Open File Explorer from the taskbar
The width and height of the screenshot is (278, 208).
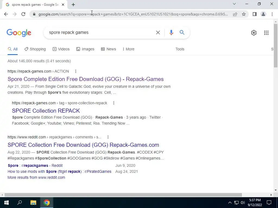33,203
